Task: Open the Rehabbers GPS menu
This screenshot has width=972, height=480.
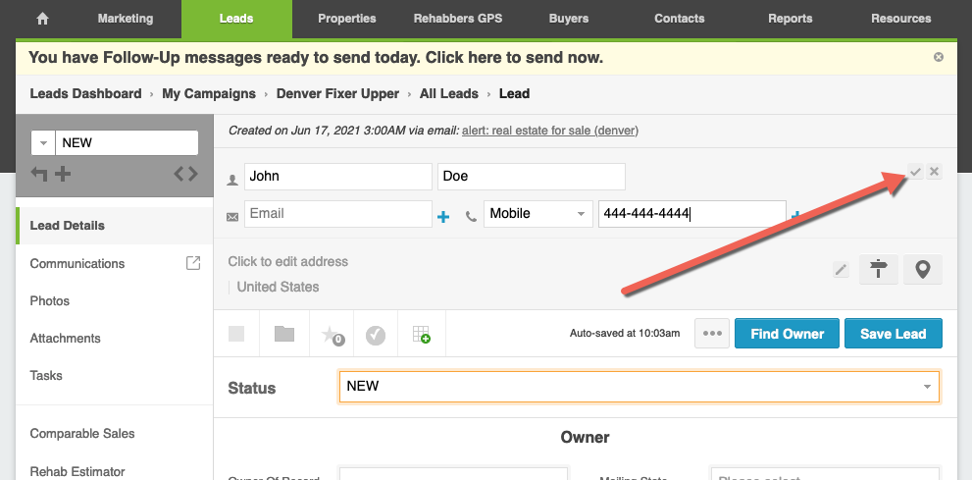Action: click(x=458, y=19)
